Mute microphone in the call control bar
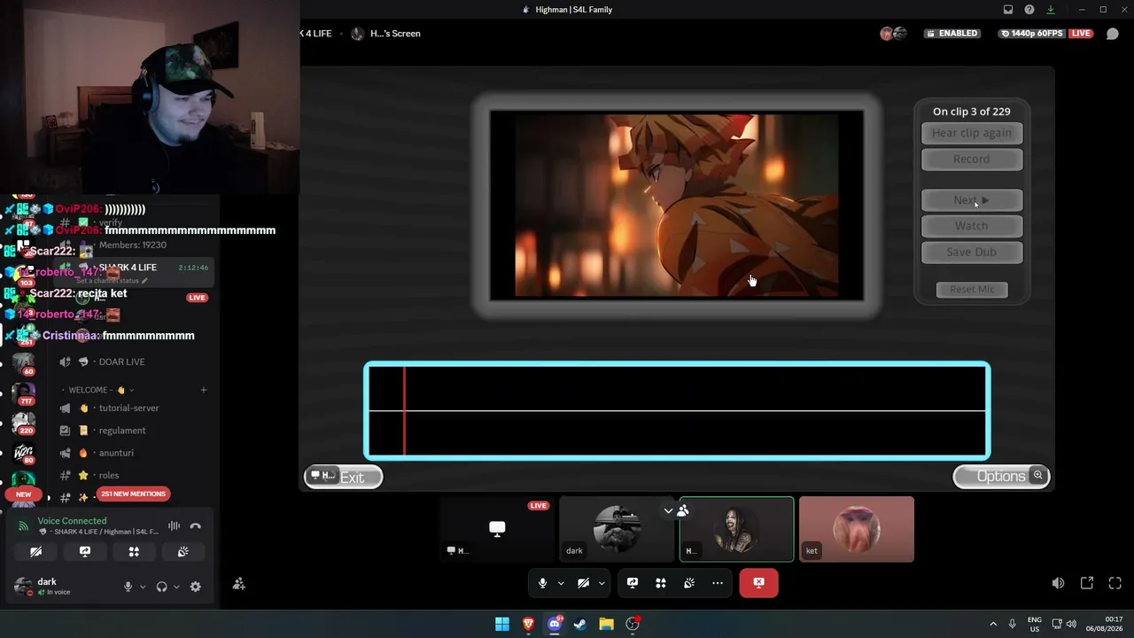This screenshot has height=638, width=1134. coord(542,583)
